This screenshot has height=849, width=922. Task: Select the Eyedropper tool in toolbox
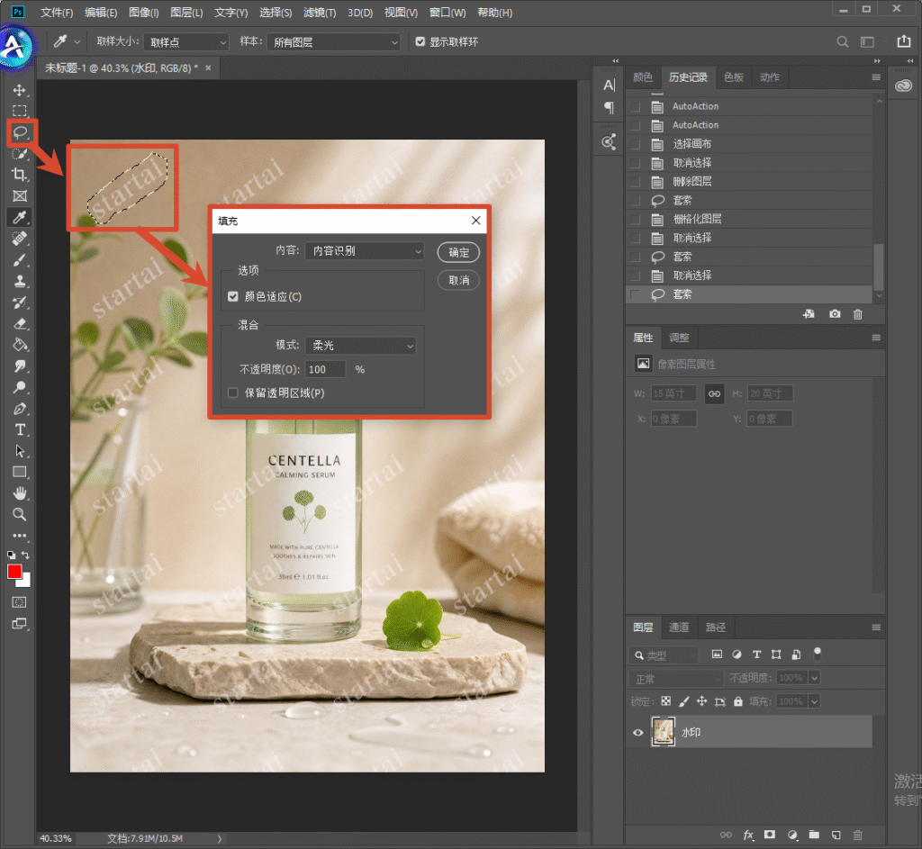pos(20,218)
